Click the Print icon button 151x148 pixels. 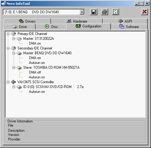pyautogui.click(x=104, y=12)
